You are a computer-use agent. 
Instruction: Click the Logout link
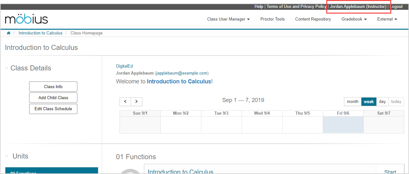396,6
